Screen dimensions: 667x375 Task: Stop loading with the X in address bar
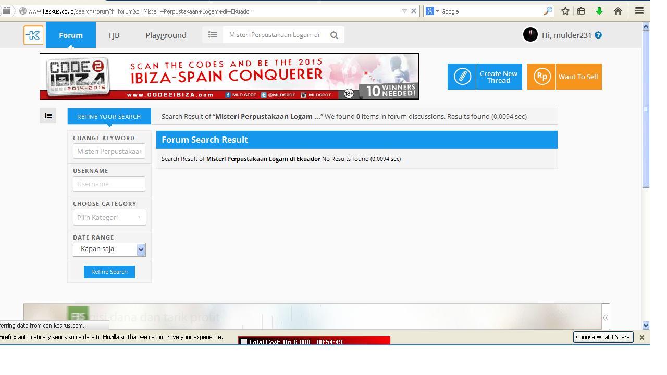(x=414, y=11)
